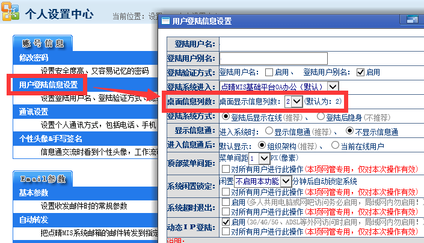Open the 桌面显示信息列数 dropdown

pyautogui.click(x=293, y=101)
